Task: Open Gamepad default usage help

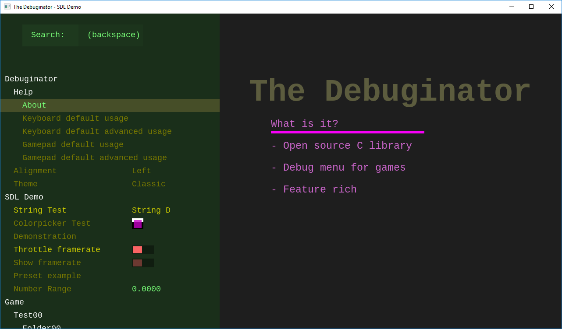Action: coord(73,145)
